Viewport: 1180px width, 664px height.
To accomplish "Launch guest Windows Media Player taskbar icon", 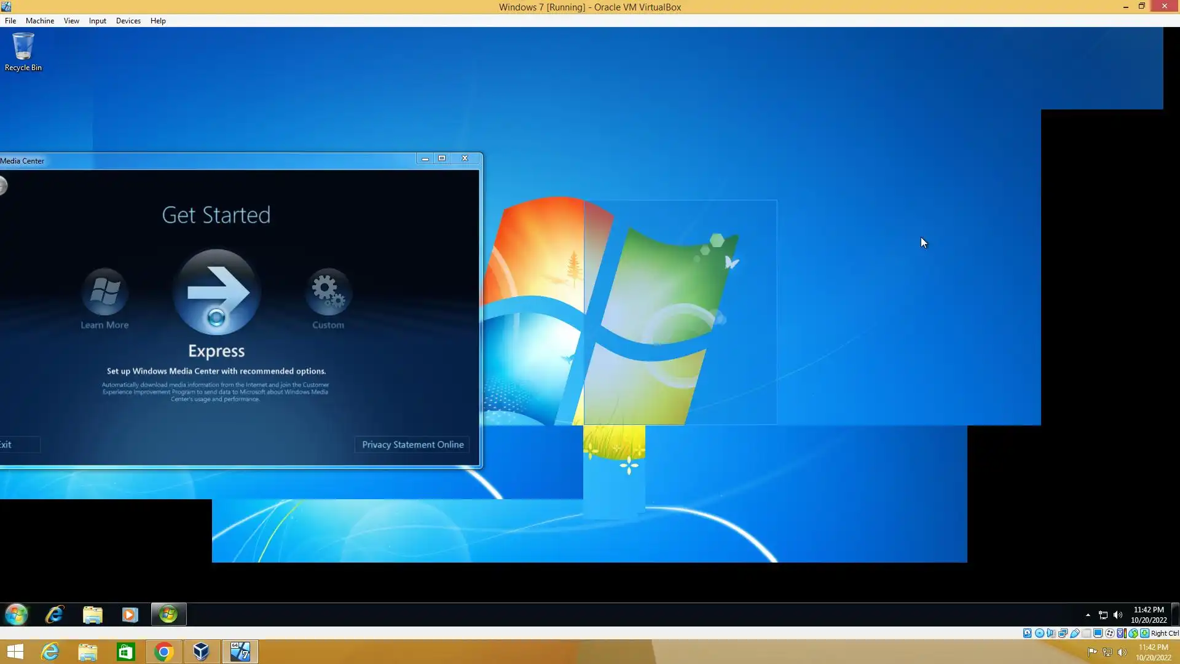I will 130,614.
